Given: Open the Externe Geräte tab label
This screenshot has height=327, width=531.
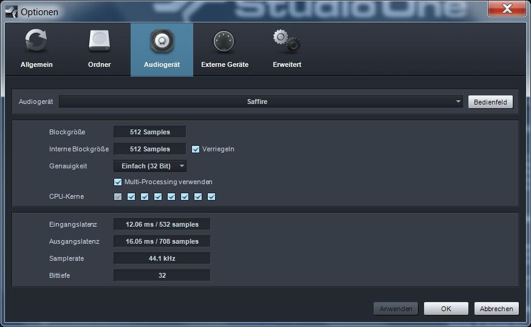Looking at the screenshot, I should (225, 64).
